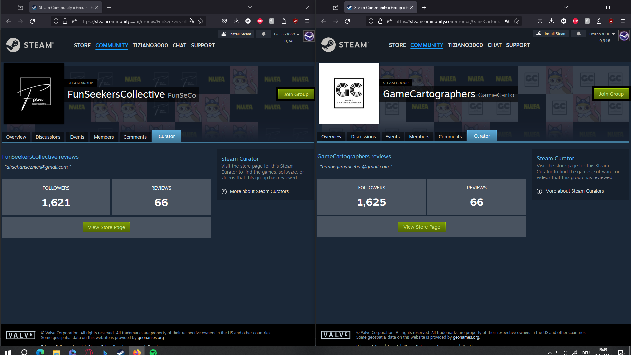The width and height of the screenshot is (631, 355).
Task: Click the Adblock Plus extension icon
Action: (x=260, y=21)
